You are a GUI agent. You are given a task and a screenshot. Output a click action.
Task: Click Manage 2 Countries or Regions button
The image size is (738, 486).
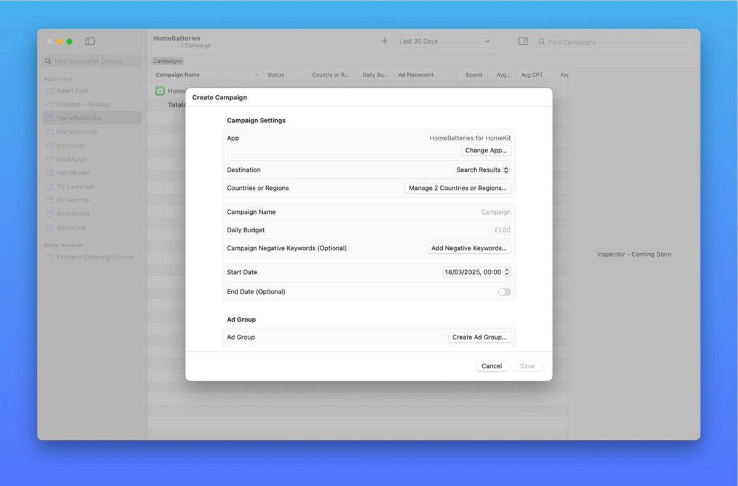coord(458,188)
